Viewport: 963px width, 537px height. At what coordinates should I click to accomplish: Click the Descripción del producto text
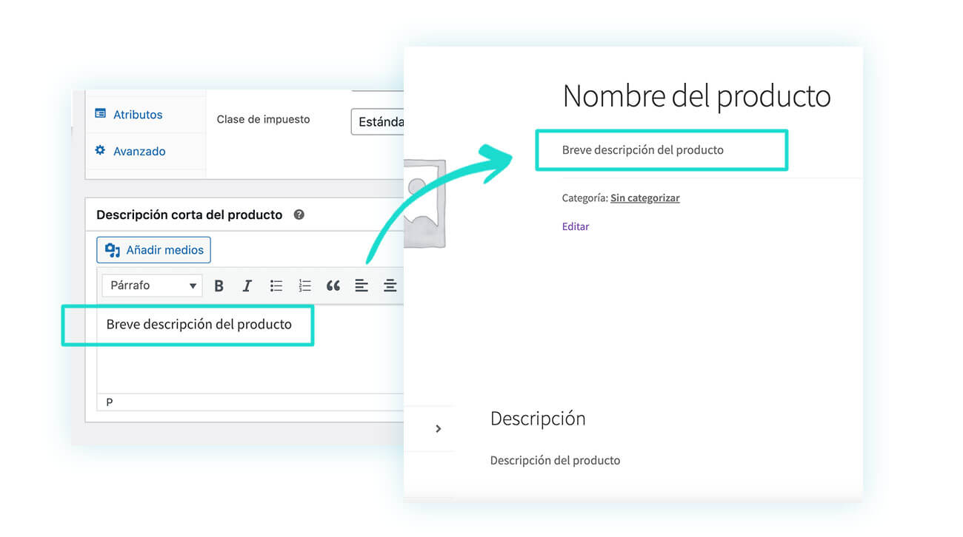coord(555,460)
